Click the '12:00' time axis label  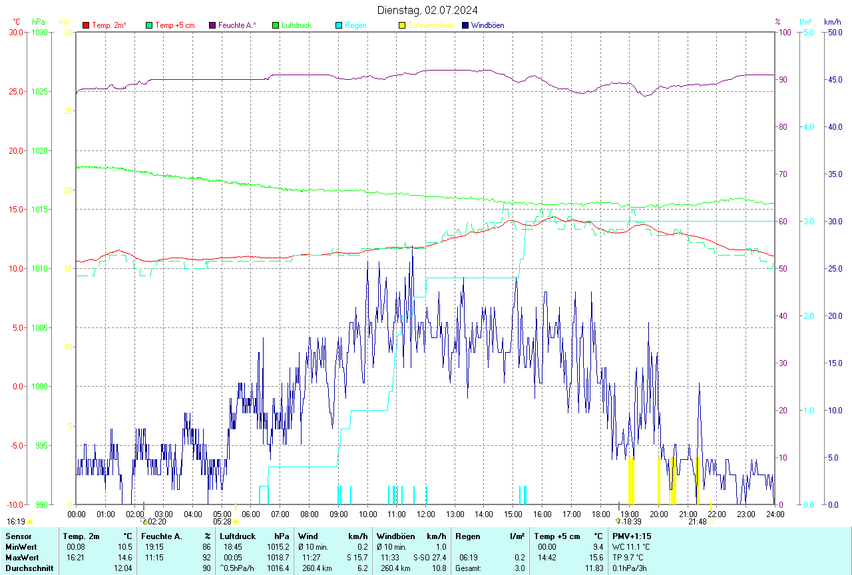(x=425, y=514)
